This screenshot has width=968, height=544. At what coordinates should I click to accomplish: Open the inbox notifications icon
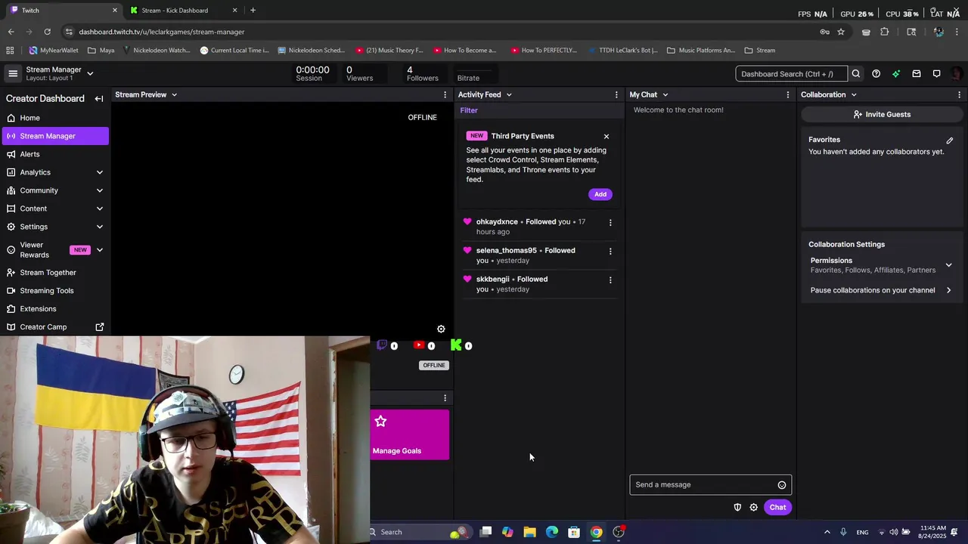917,73
